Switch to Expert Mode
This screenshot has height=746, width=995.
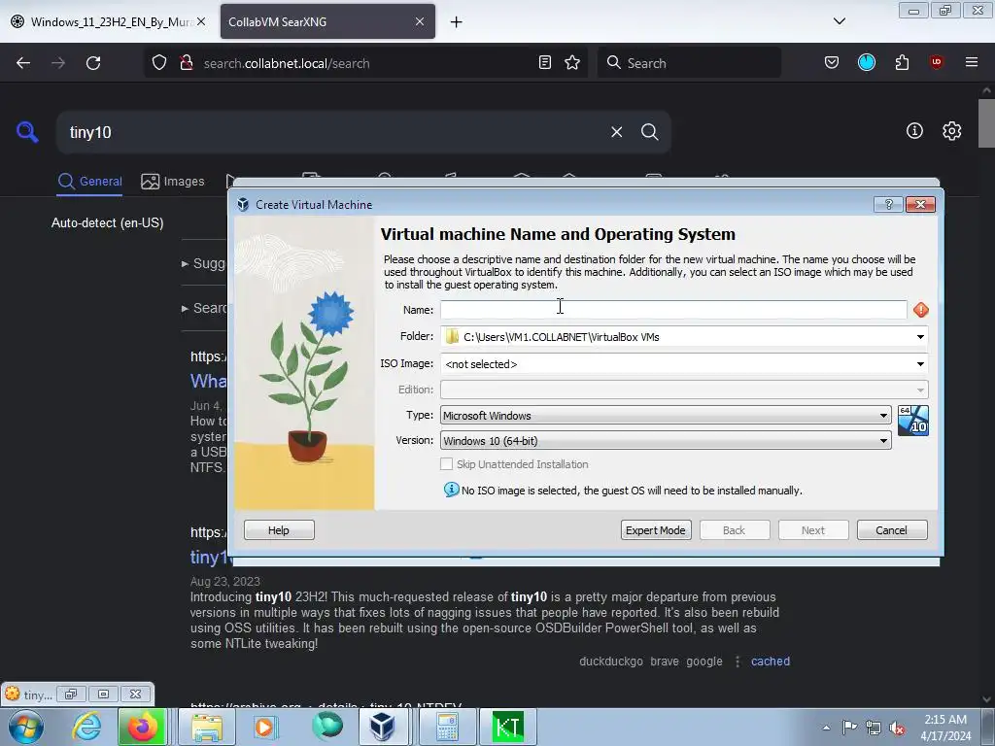tap(656, 530)
